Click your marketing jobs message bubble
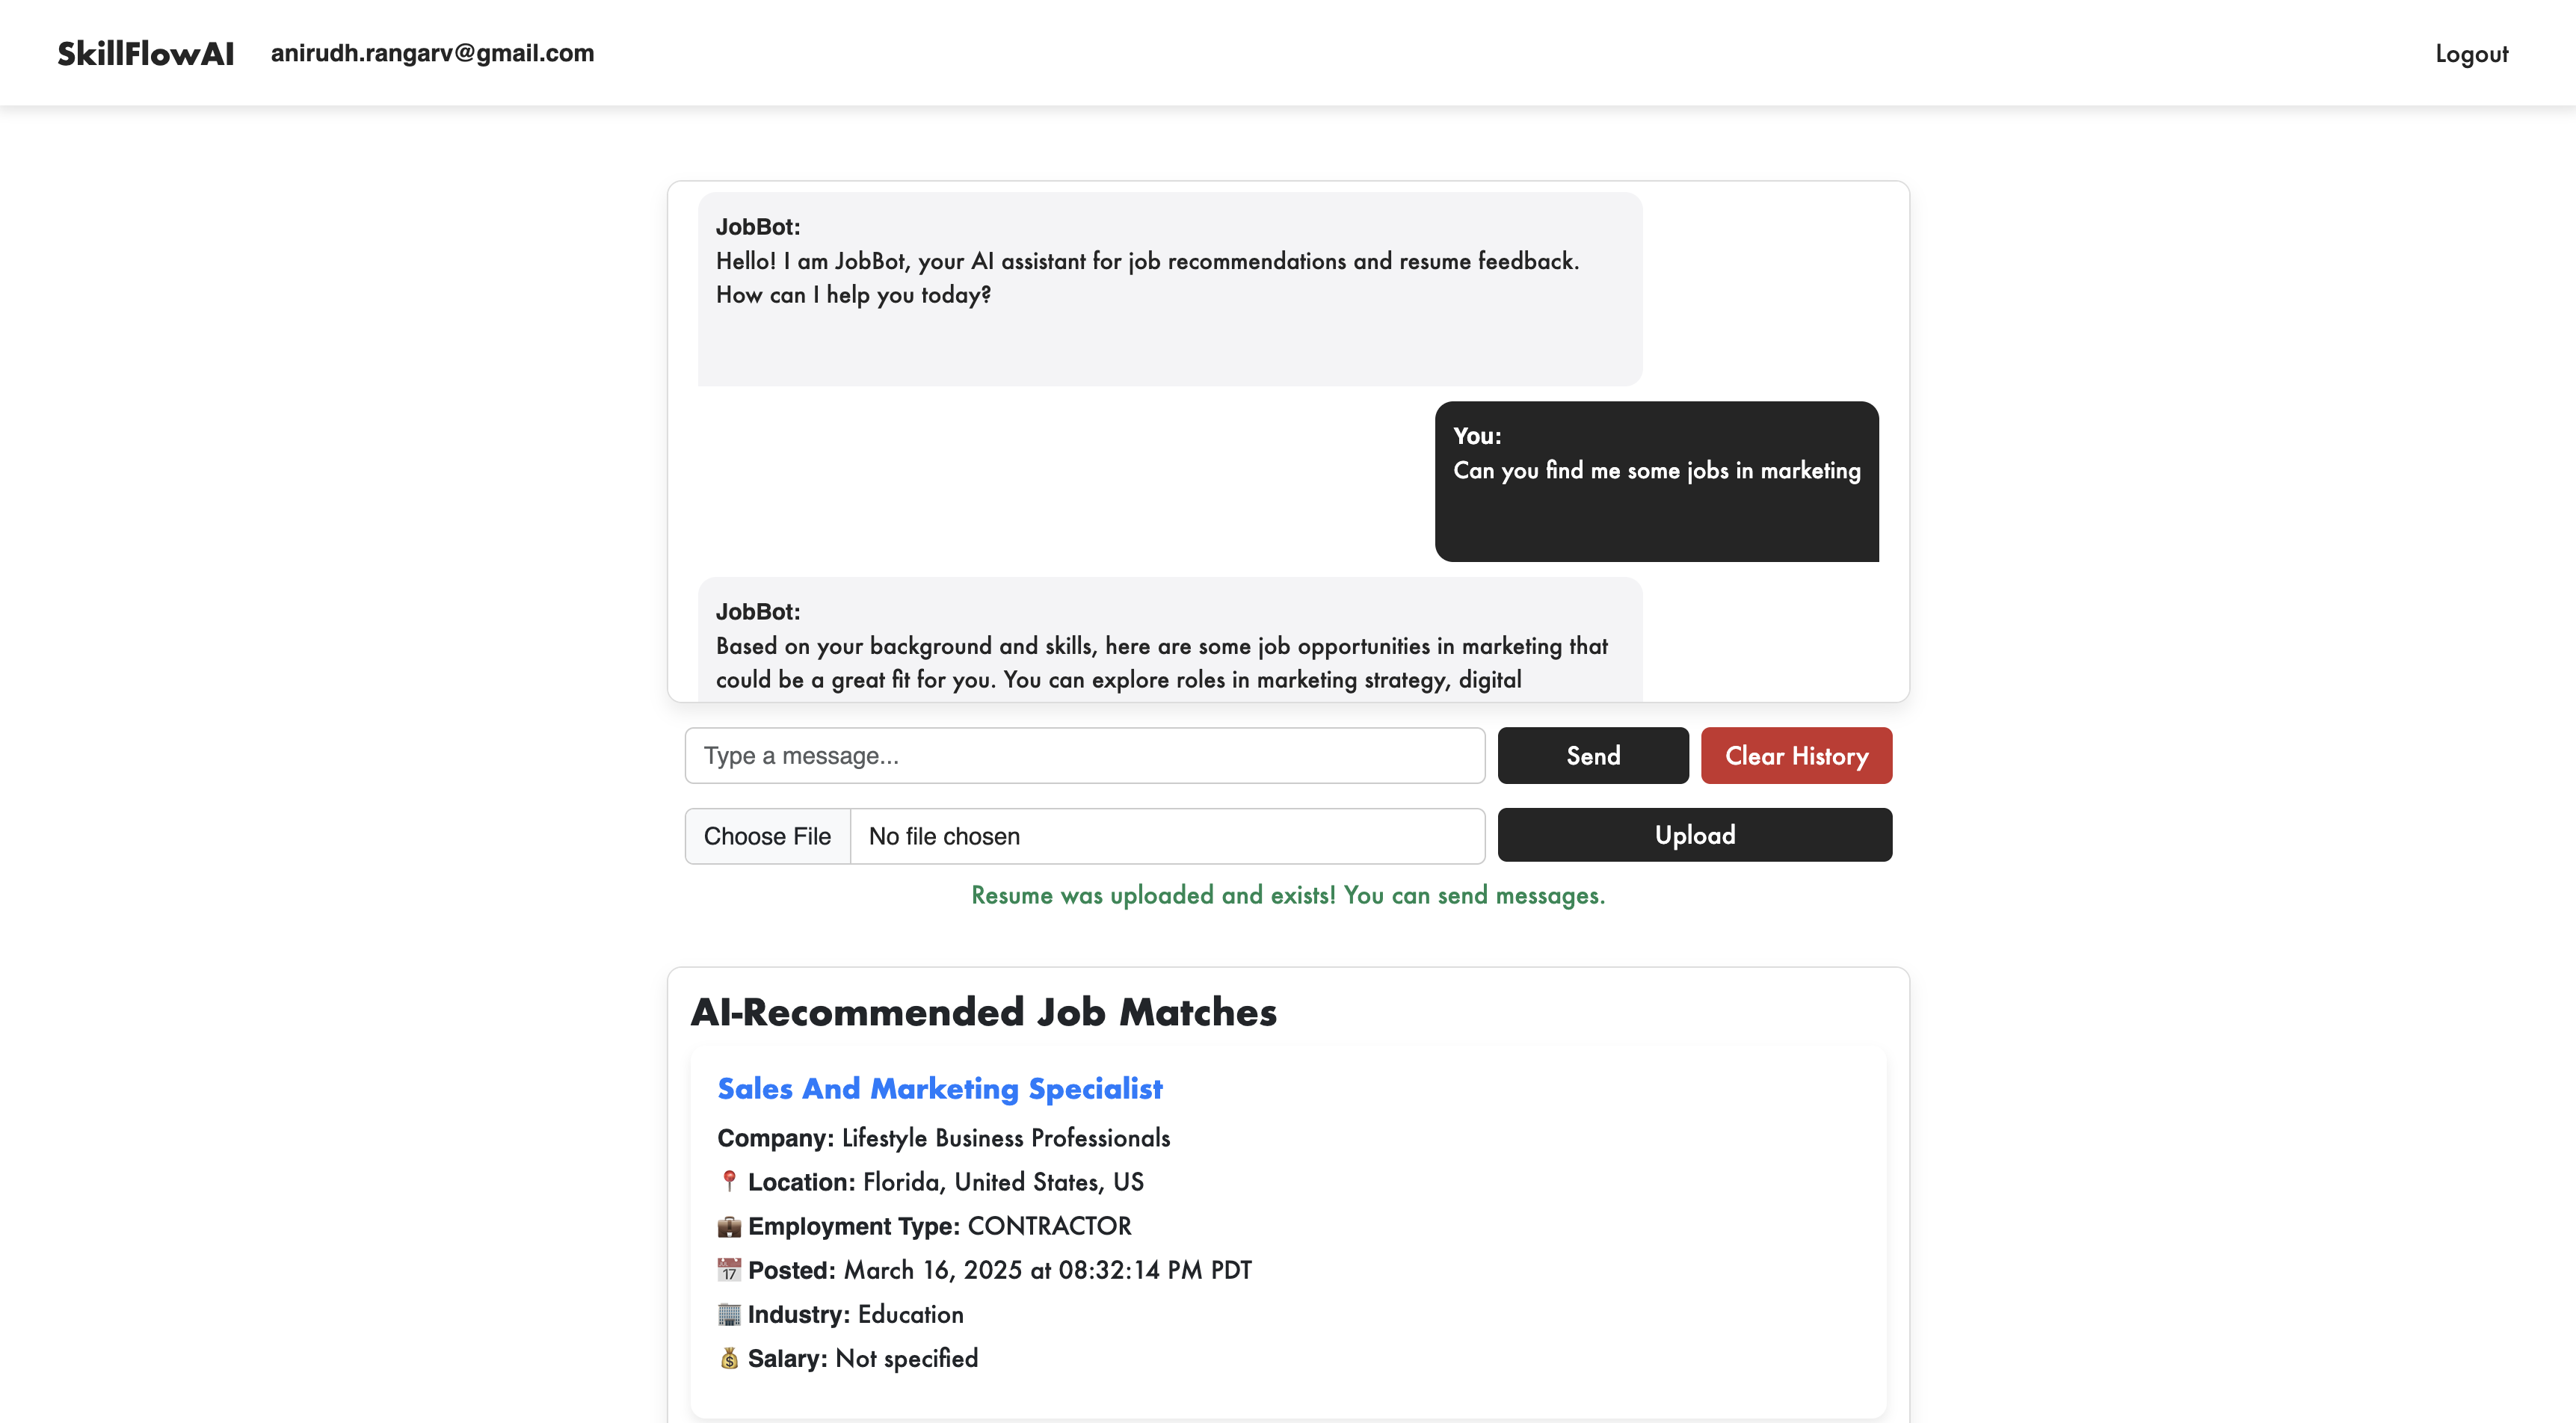The height and width of the screenshot is (1423, 2576). [x=1656, y=481]
